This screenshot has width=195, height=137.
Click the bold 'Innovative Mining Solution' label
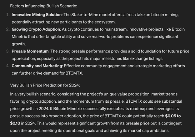pyautogui.click(x=37, y=15)
